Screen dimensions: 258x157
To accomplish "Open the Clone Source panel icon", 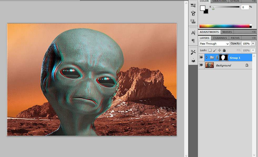I will [193, 21].
